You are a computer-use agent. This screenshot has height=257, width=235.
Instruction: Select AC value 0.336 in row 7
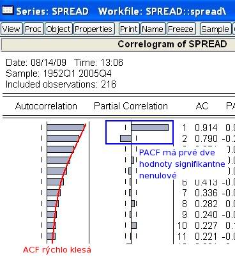pos(206,193)
